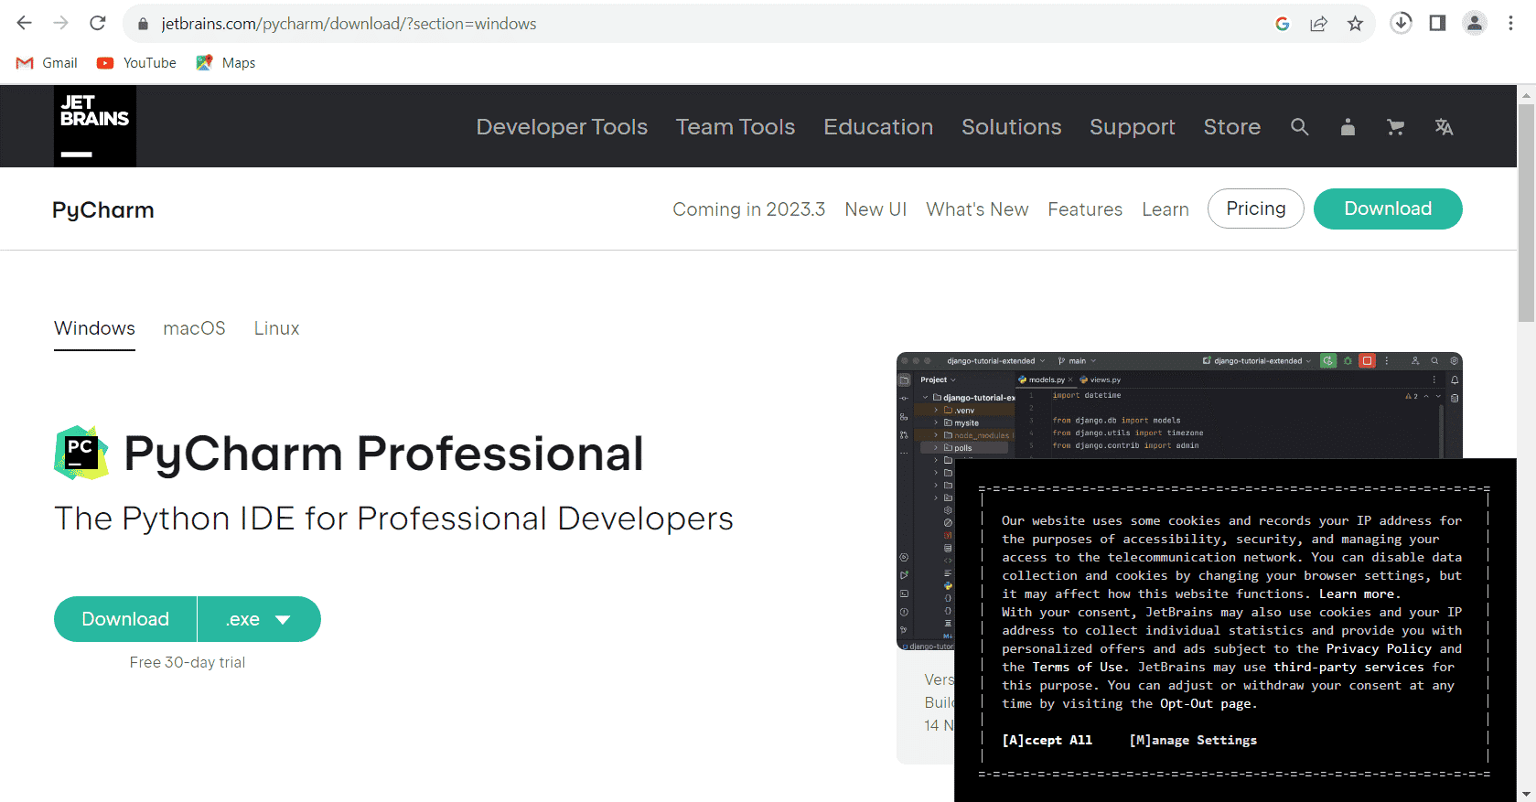The width and height of the screenshot is (1536, 802).
Task: Open language selector icon
Action: (1444, 127)
